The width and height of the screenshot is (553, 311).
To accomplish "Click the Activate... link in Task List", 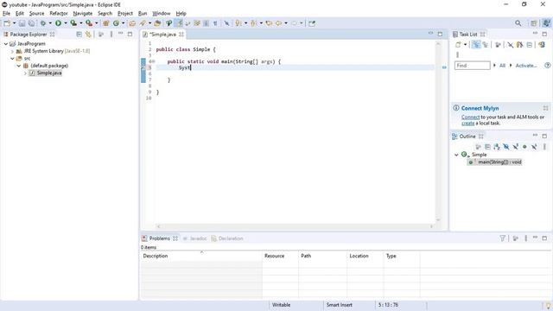I will pos(526,66).
